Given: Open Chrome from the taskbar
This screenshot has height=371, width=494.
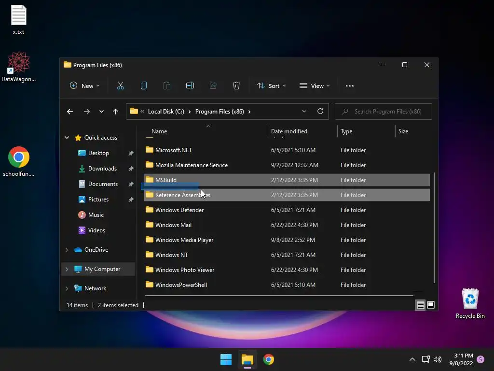Looking at the screenshot, I should [x=268, y=359].
